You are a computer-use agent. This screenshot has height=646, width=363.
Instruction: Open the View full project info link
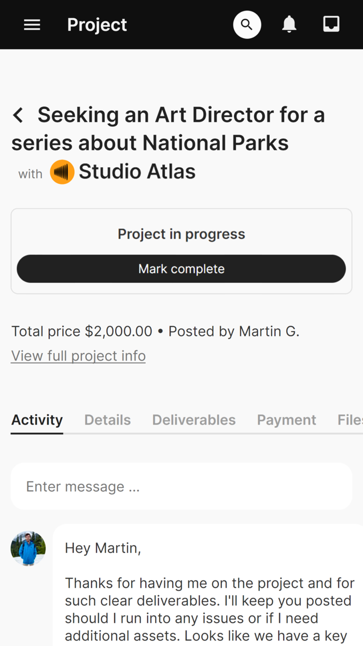click(x=78, y=356)
